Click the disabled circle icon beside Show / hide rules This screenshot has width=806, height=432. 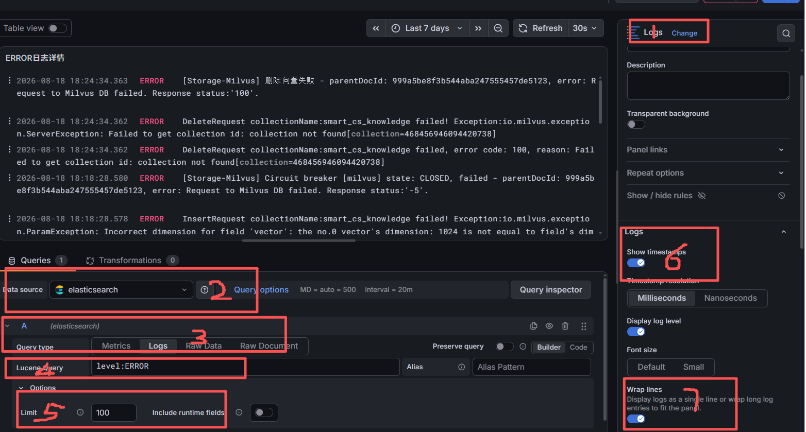(782, 196)
